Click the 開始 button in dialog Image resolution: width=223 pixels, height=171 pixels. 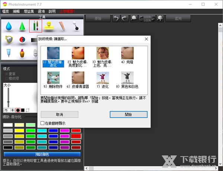click(128, 114)
